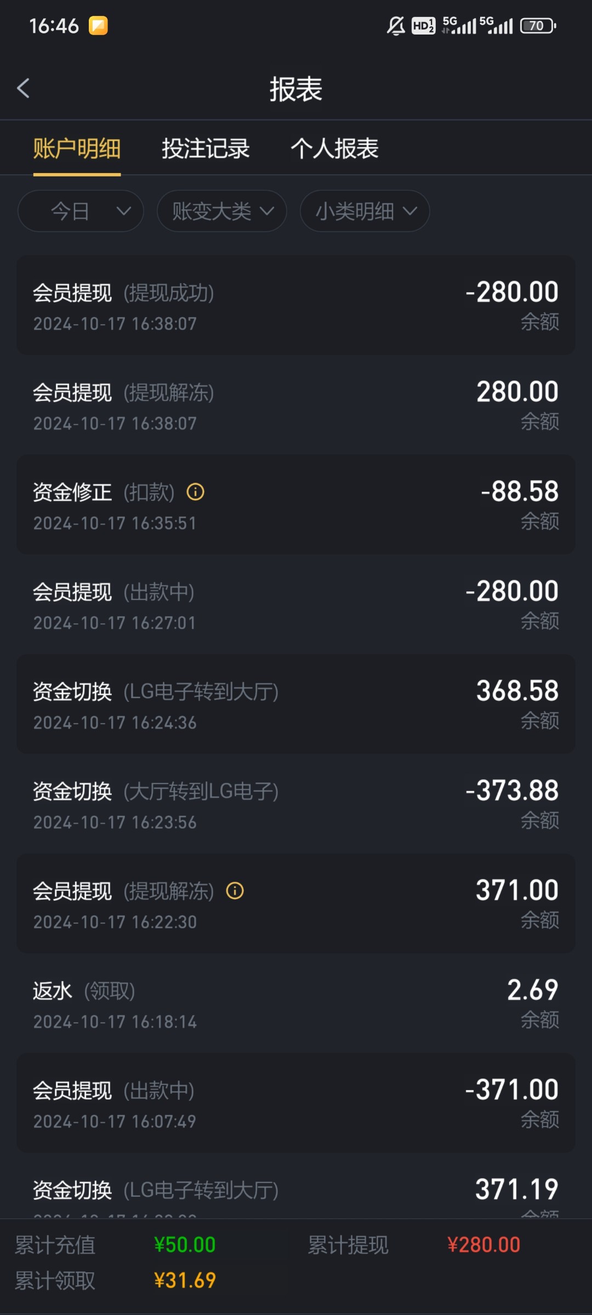Image resolution: width=592 pixels, height=1315 pixels.
Task: Open the 今日 date filter dropdown
Action: [x=81, y=211]
